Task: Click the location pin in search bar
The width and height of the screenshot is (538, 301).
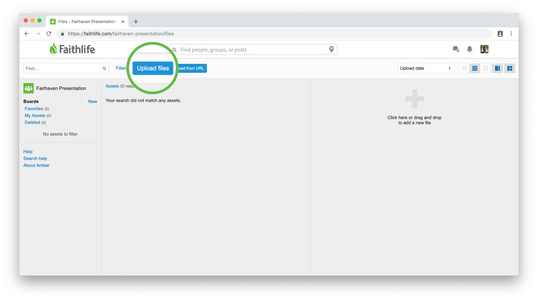Action: [x=331, y=49]
